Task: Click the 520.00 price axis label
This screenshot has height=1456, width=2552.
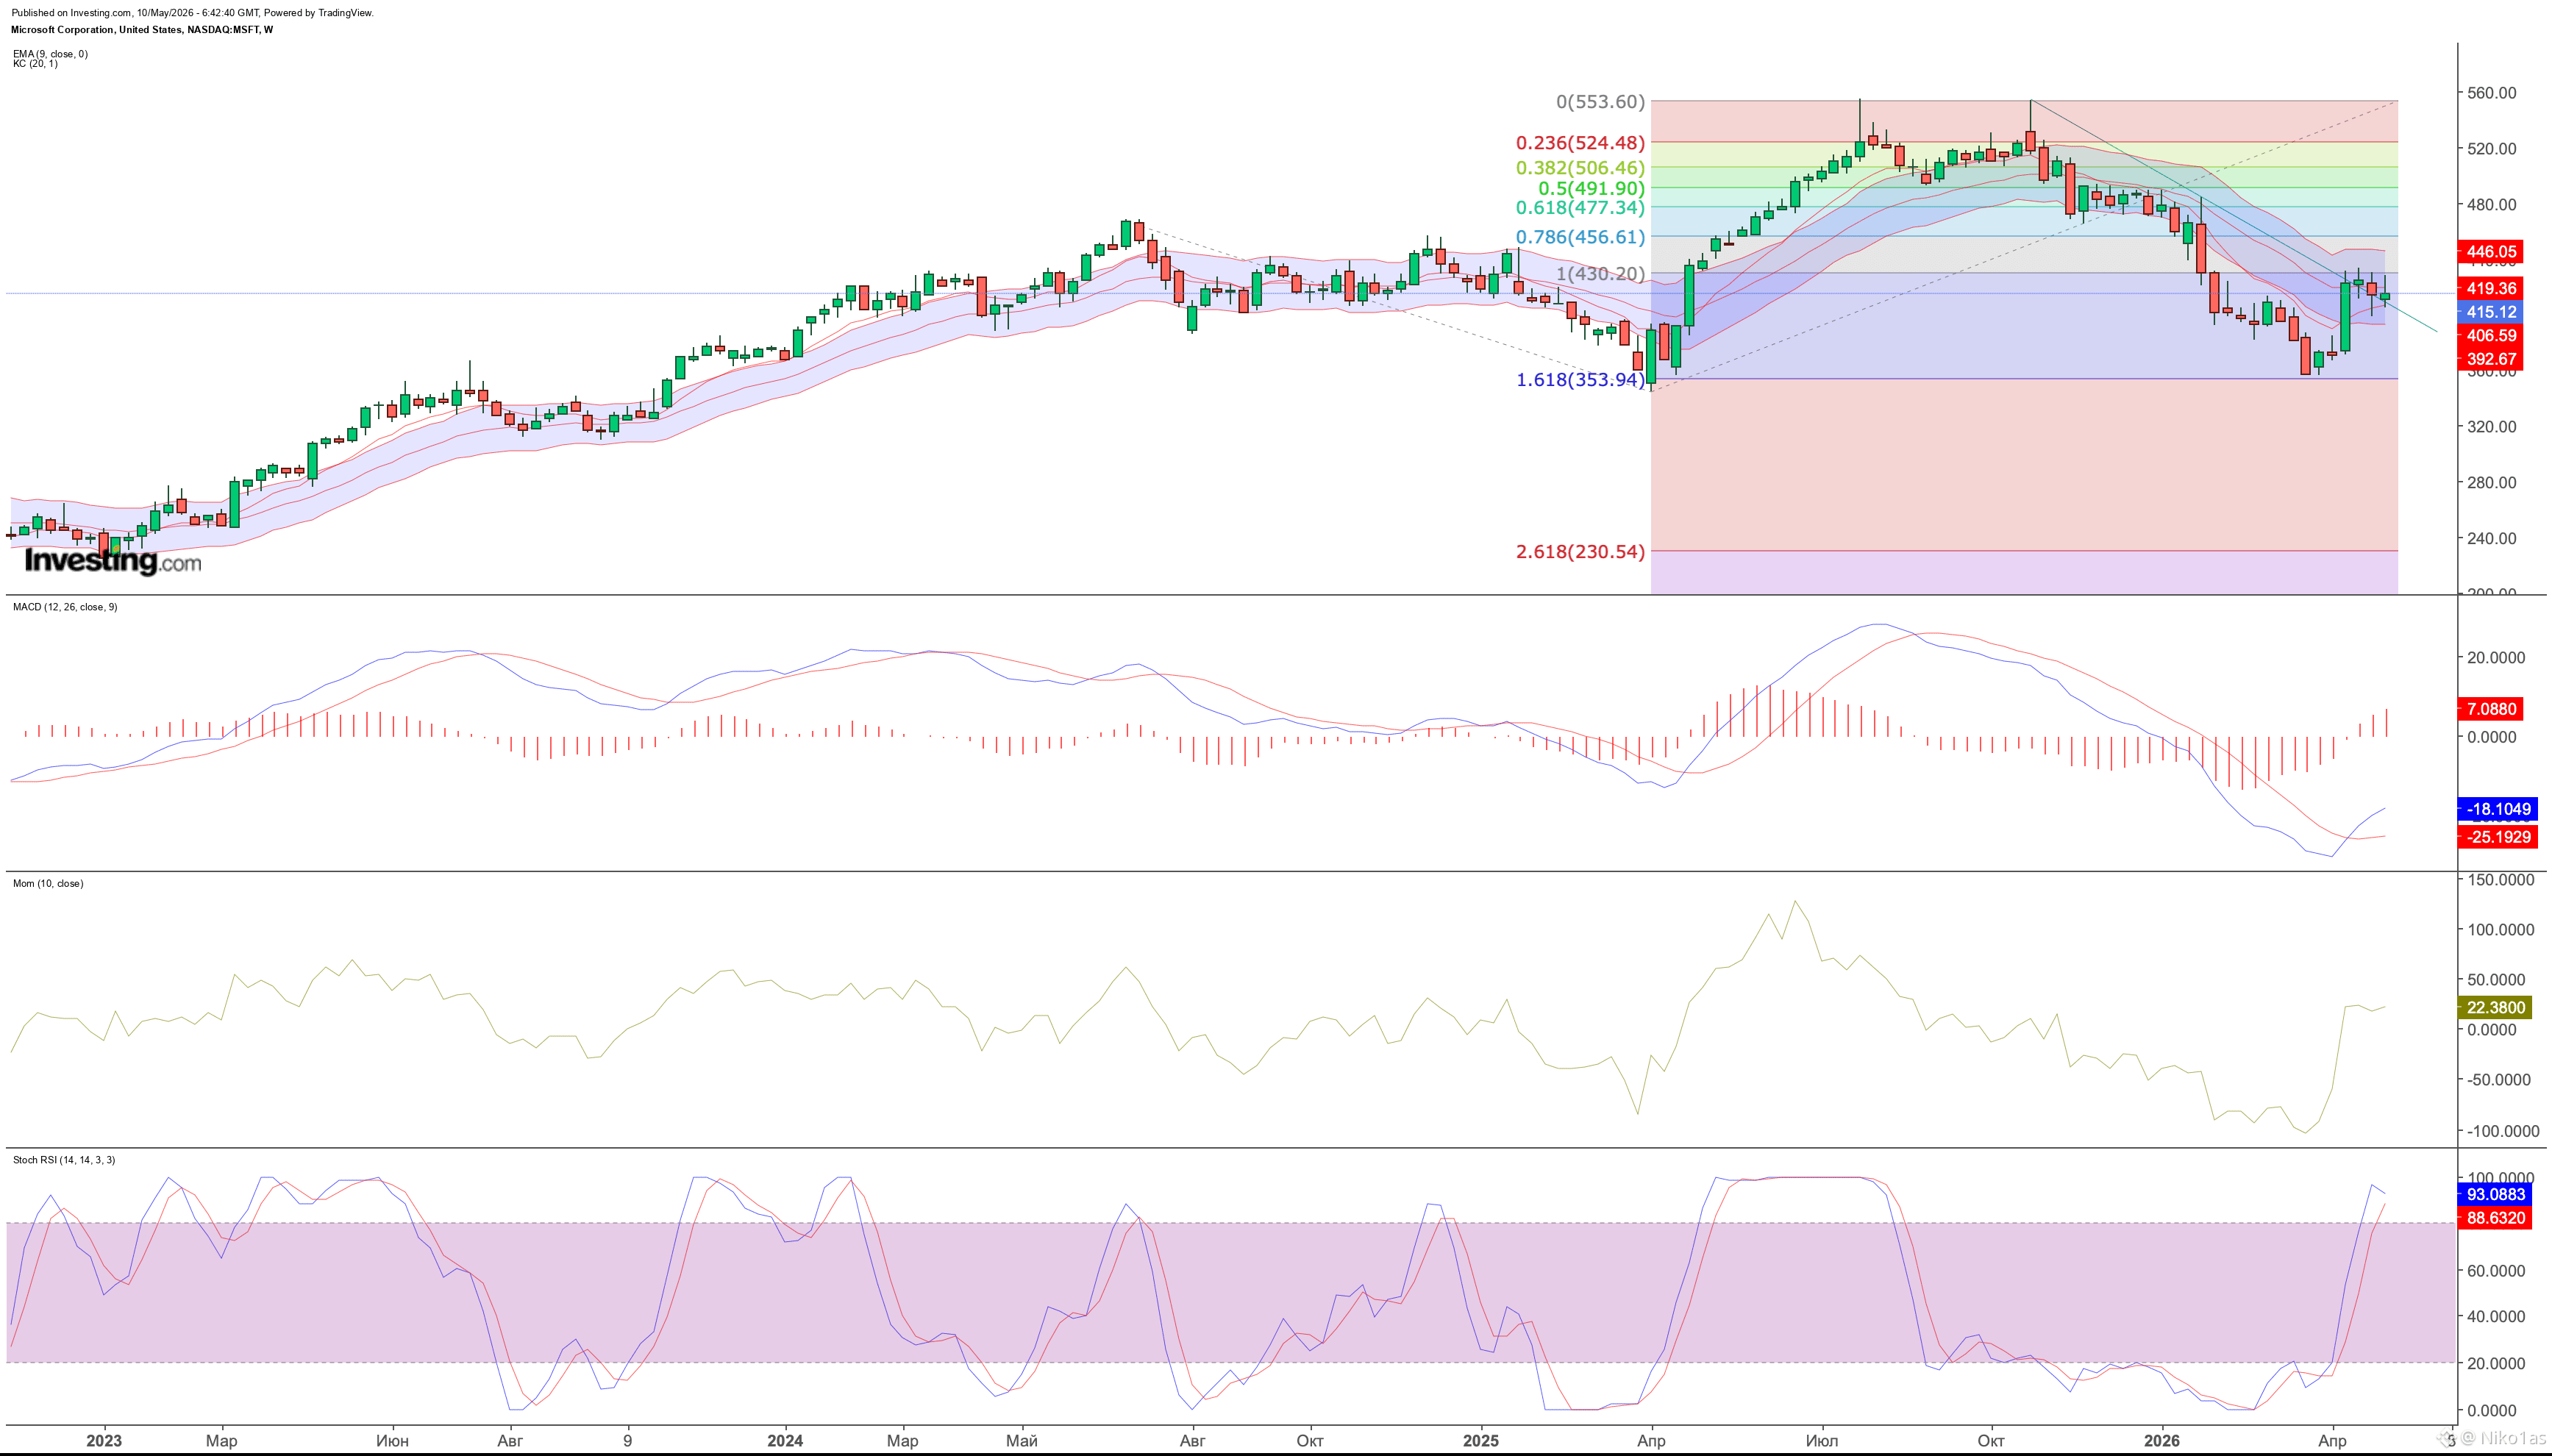Action: pyautogui.click(x=2492, y=149)
